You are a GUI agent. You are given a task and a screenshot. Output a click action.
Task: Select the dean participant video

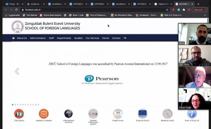[195, 77]
